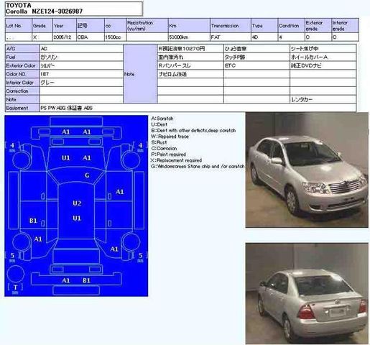Click the X:Replacement required legend entry
Image resolution: width=370 pixels, height=345 pixels.
(177, 160)
